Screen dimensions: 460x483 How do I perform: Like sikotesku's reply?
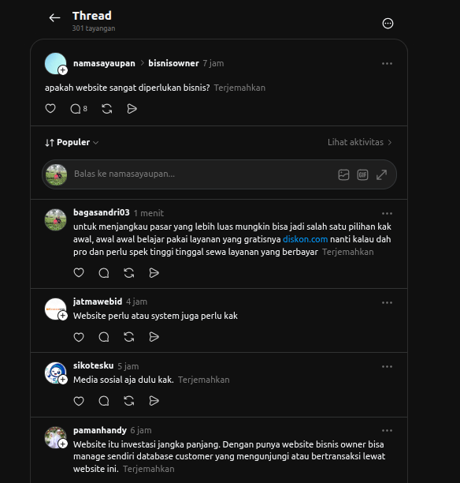pos(79,401)
